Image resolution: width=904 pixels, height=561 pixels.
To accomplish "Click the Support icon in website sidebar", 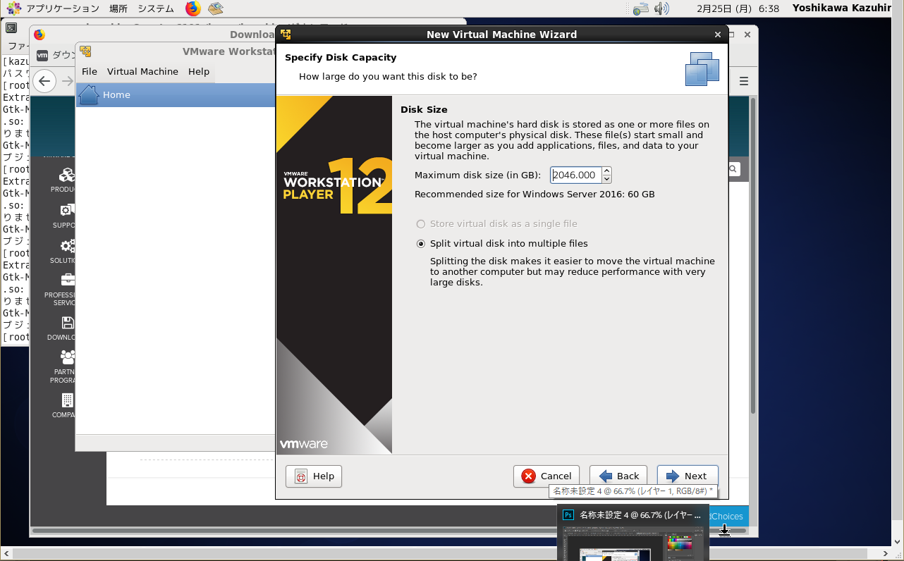I will click(67, 211).
